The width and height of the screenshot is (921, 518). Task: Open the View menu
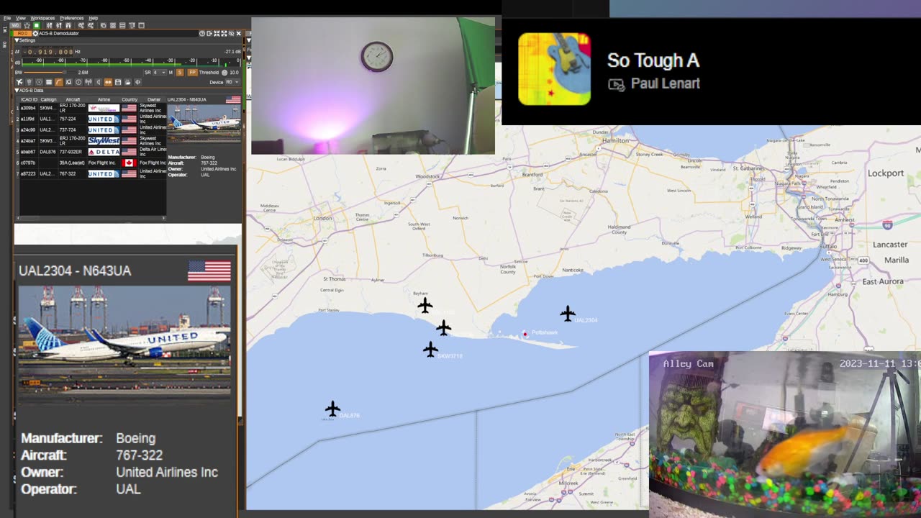pos(21,18)
